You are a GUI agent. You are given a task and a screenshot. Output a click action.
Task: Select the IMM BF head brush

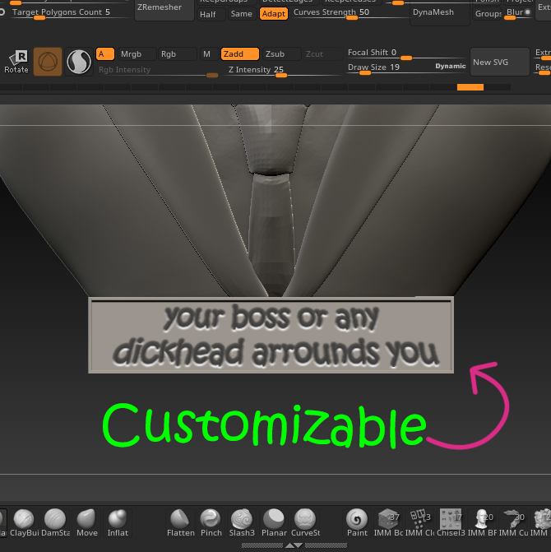pyautogui.click(x=482, y=522)
